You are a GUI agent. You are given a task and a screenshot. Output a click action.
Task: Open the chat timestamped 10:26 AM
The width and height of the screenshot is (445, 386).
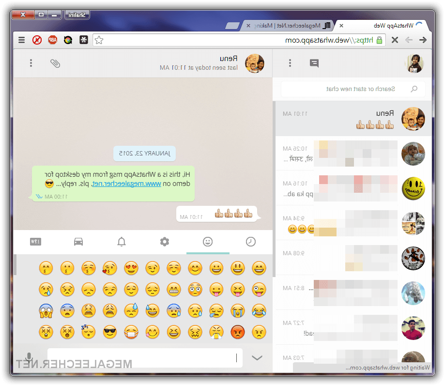click(353, 154)
